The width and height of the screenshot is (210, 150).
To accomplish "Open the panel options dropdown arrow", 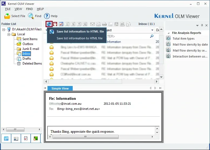I will [x=197, y=25].
